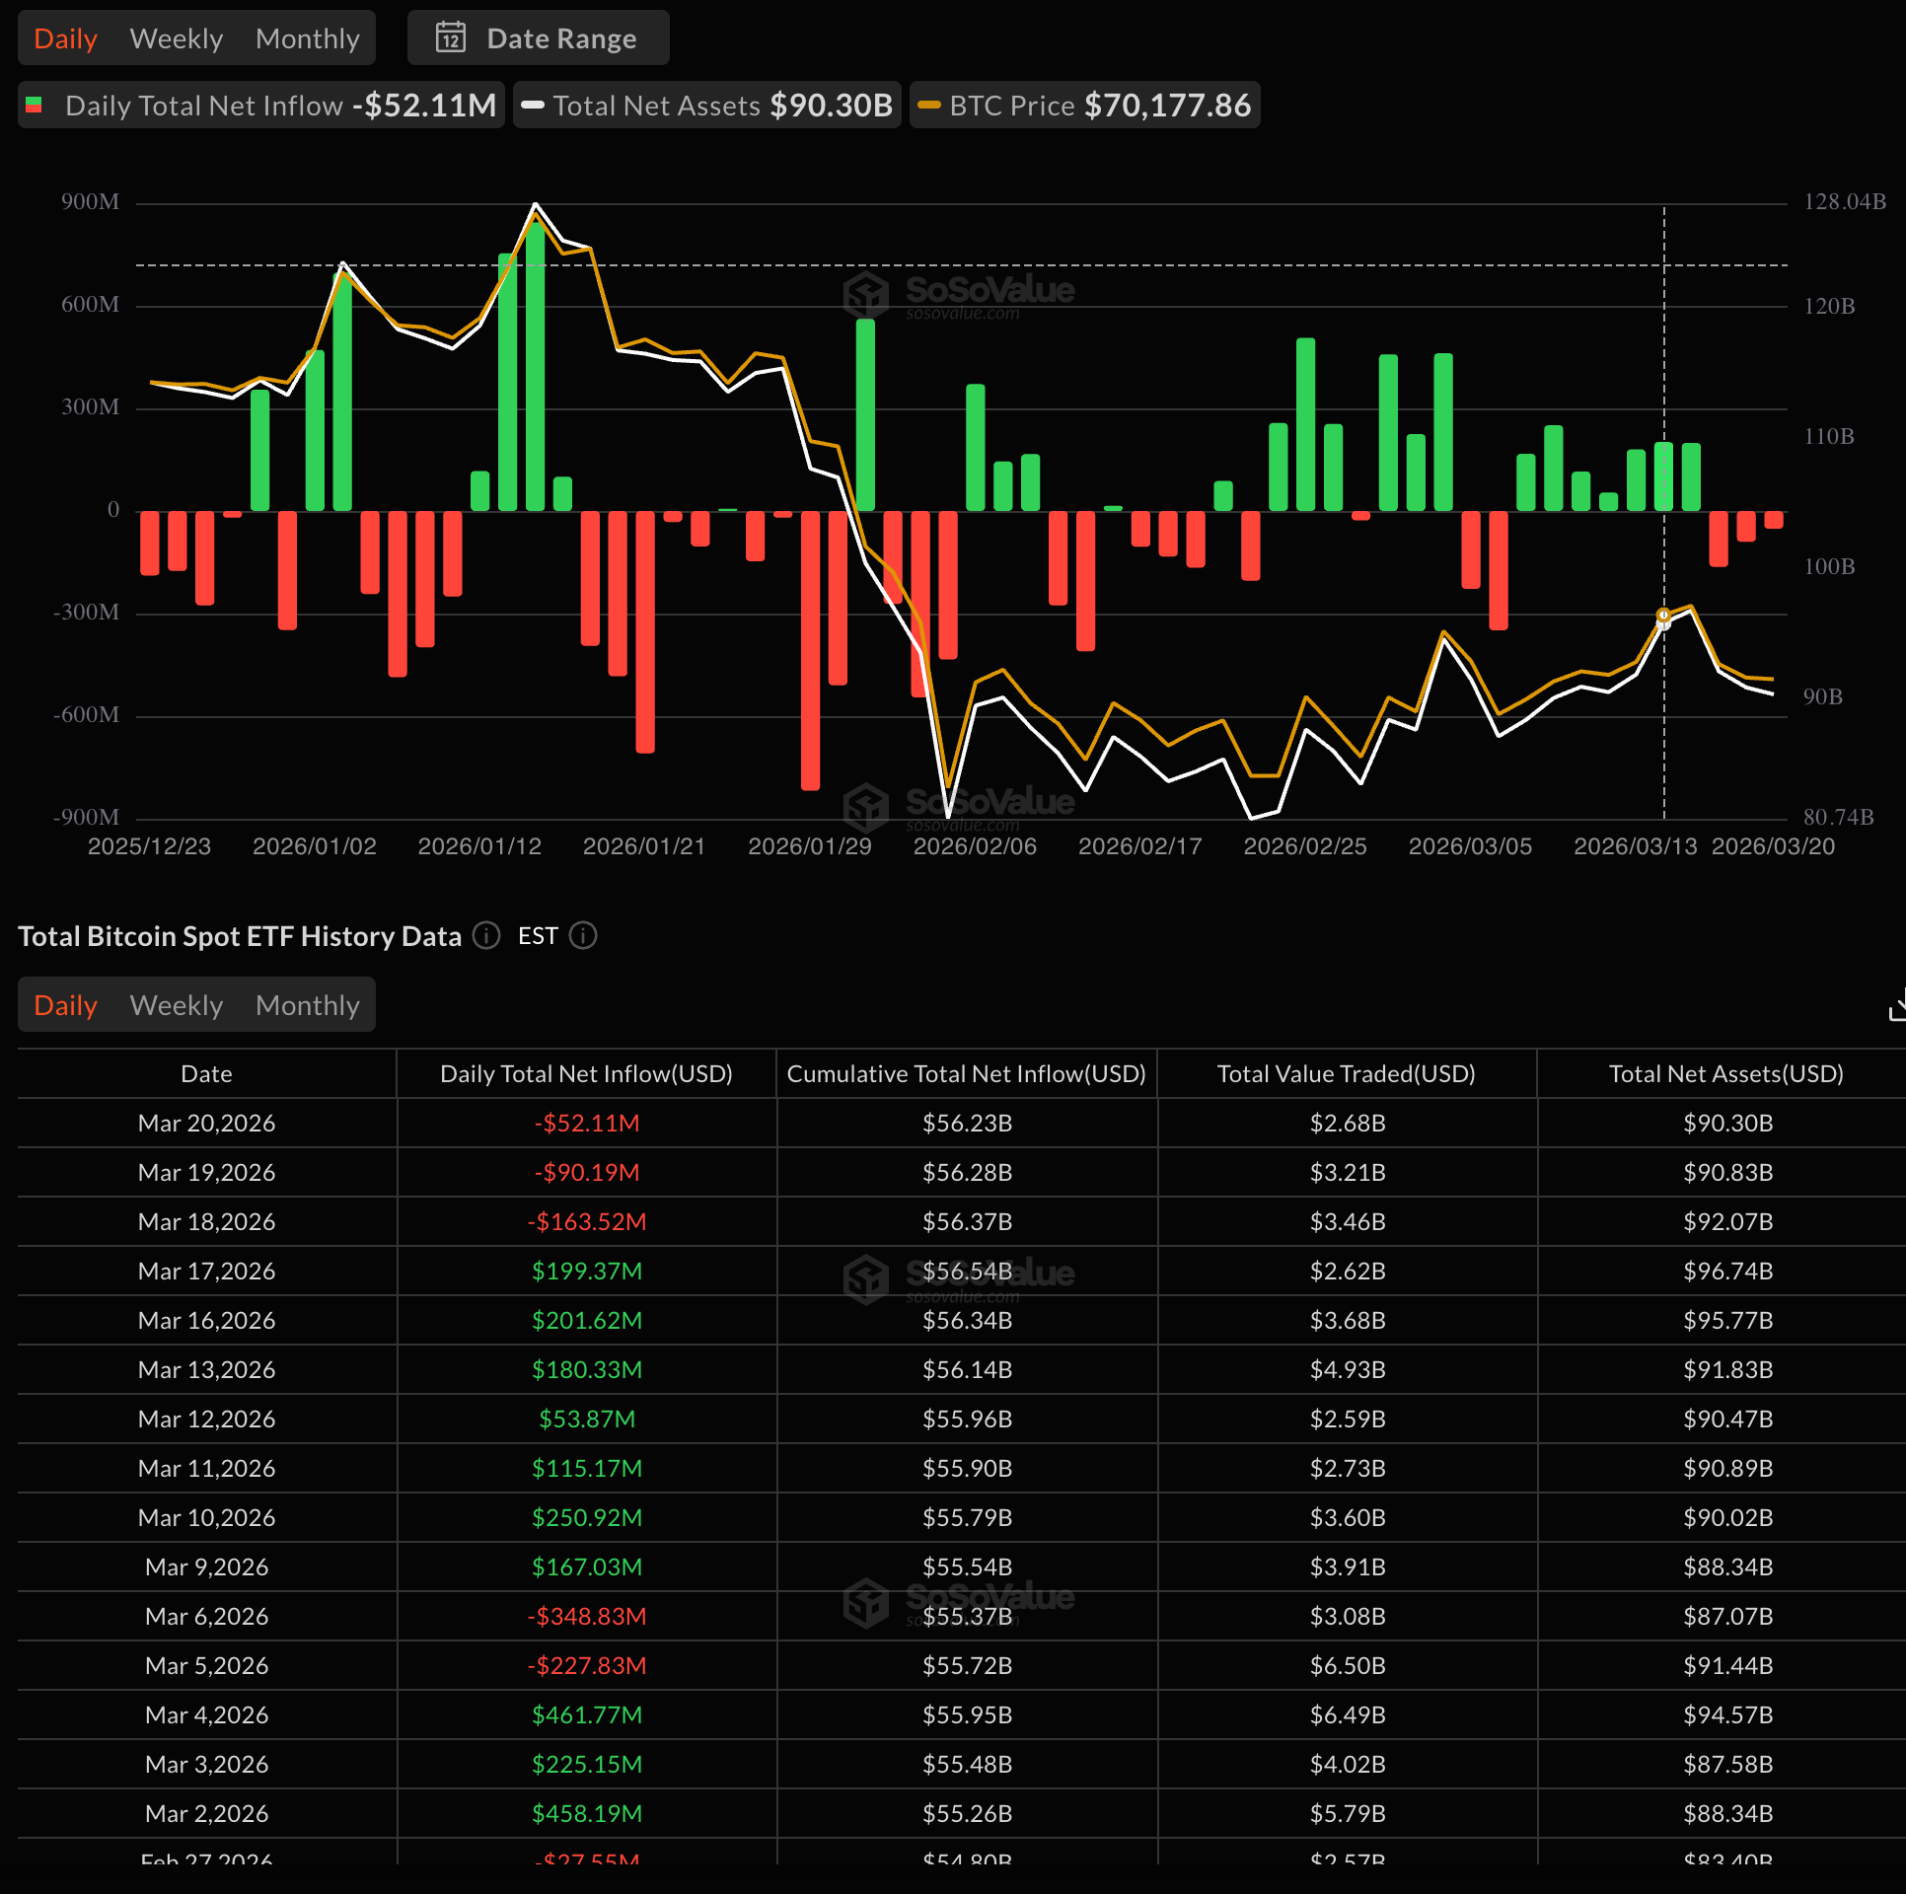Click the calendar icon in Date Range

pyautogui.click(x=451, y=37)
